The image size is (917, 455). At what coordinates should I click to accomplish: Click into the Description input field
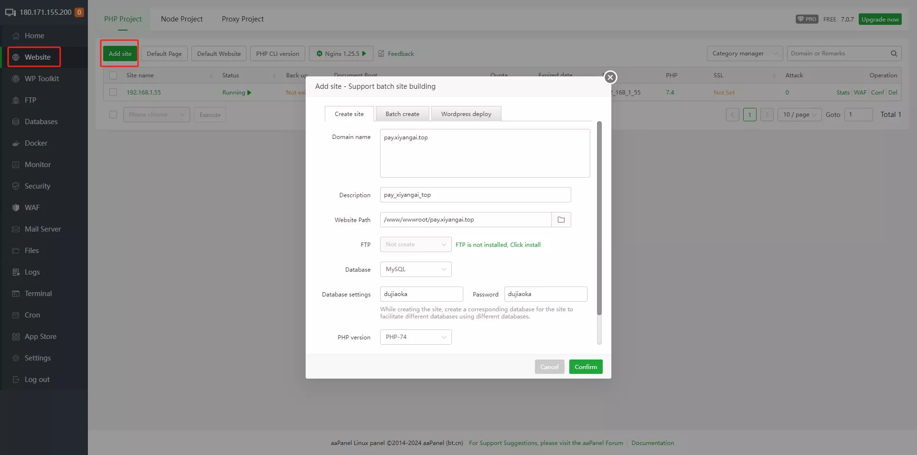[x=475, y=195]
